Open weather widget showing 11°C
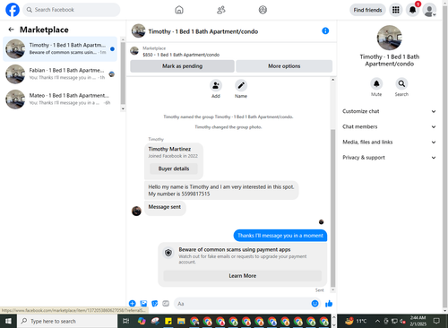 356,321
